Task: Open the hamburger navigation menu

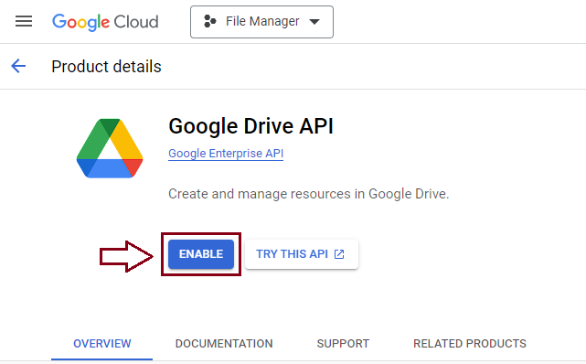Action: click(x=24, y=22)
